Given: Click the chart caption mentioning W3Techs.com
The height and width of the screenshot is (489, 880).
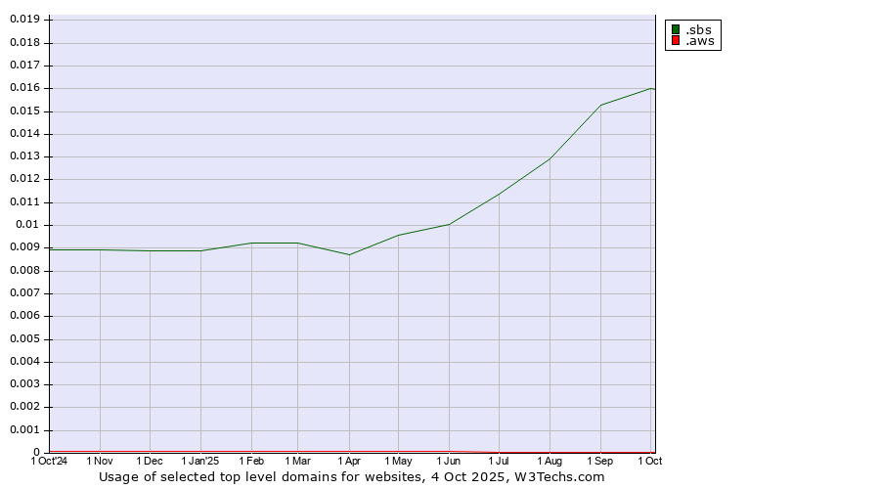Looking at the screenshot, I should [x=352, y=477].
